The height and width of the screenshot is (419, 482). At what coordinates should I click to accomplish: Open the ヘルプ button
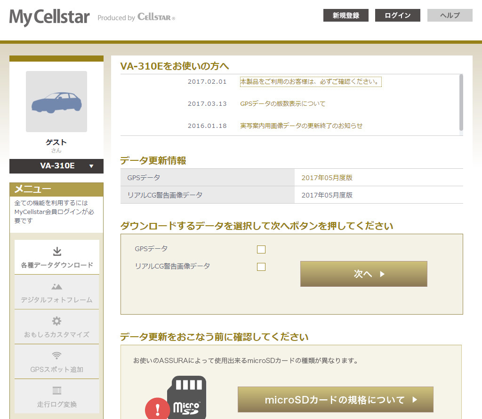[x=450, y=16]
